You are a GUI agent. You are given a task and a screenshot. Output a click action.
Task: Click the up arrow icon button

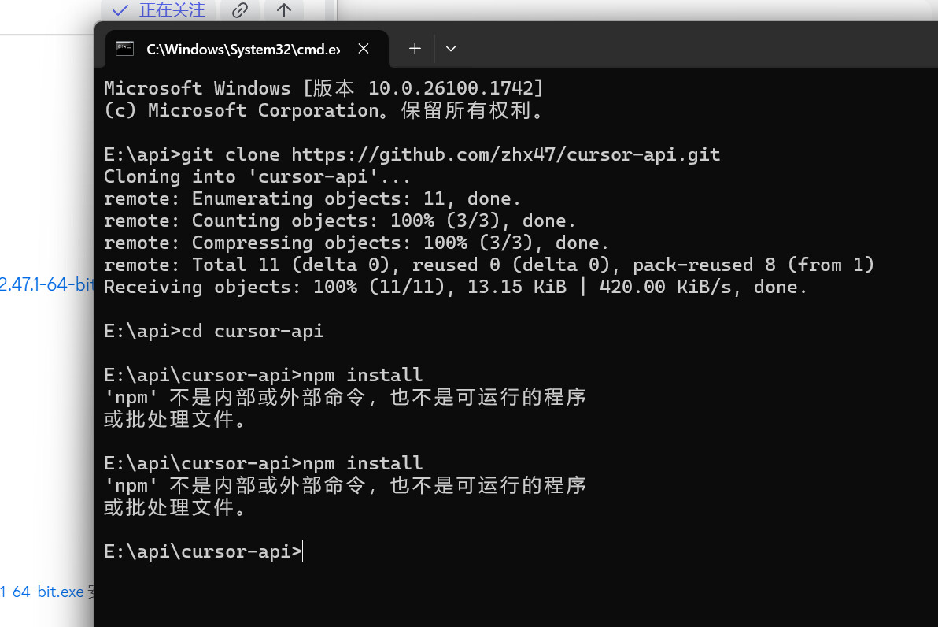point(284,10)
